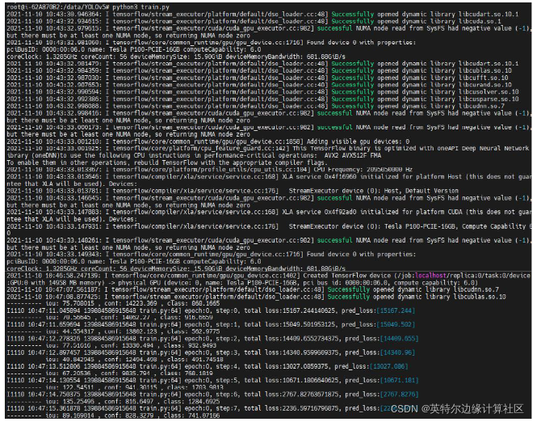Click the 'total loss:2767.82763671875' text
The image size is (537, 422).
(292, 395)
